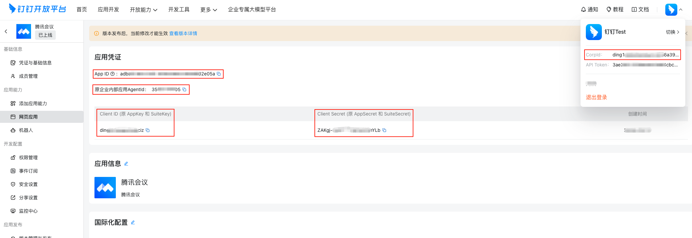
Task: Click 切换 to switch organization
Action: point(673,32)
